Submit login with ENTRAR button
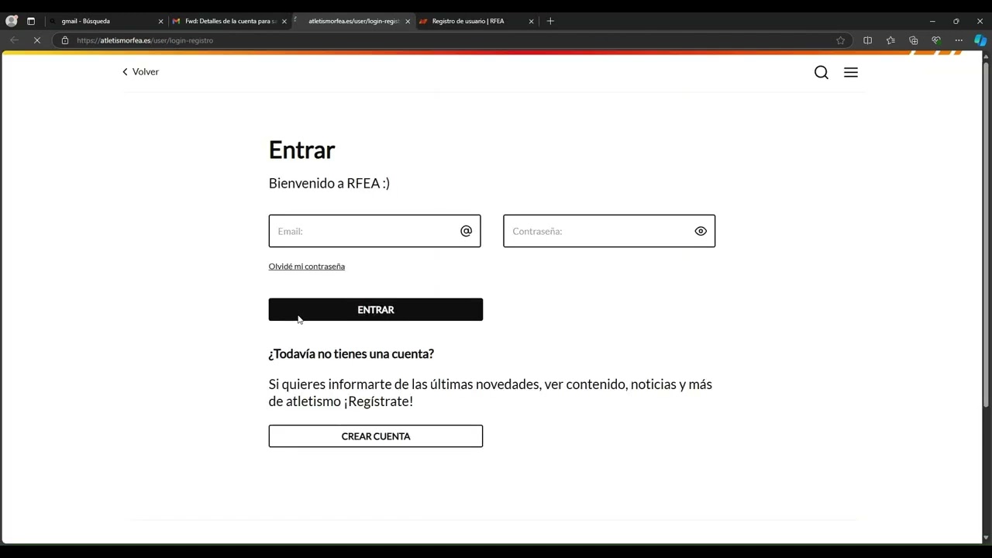The image size is (992, 558). (376, 309)
